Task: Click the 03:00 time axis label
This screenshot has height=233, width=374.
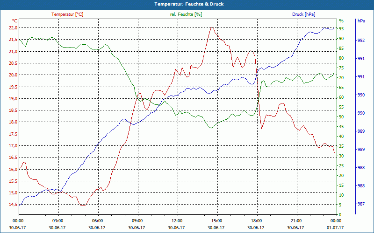Action: coord(57,220)
